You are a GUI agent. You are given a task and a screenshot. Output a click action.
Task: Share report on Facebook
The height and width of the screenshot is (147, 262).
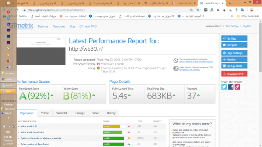tap(231, 87)
